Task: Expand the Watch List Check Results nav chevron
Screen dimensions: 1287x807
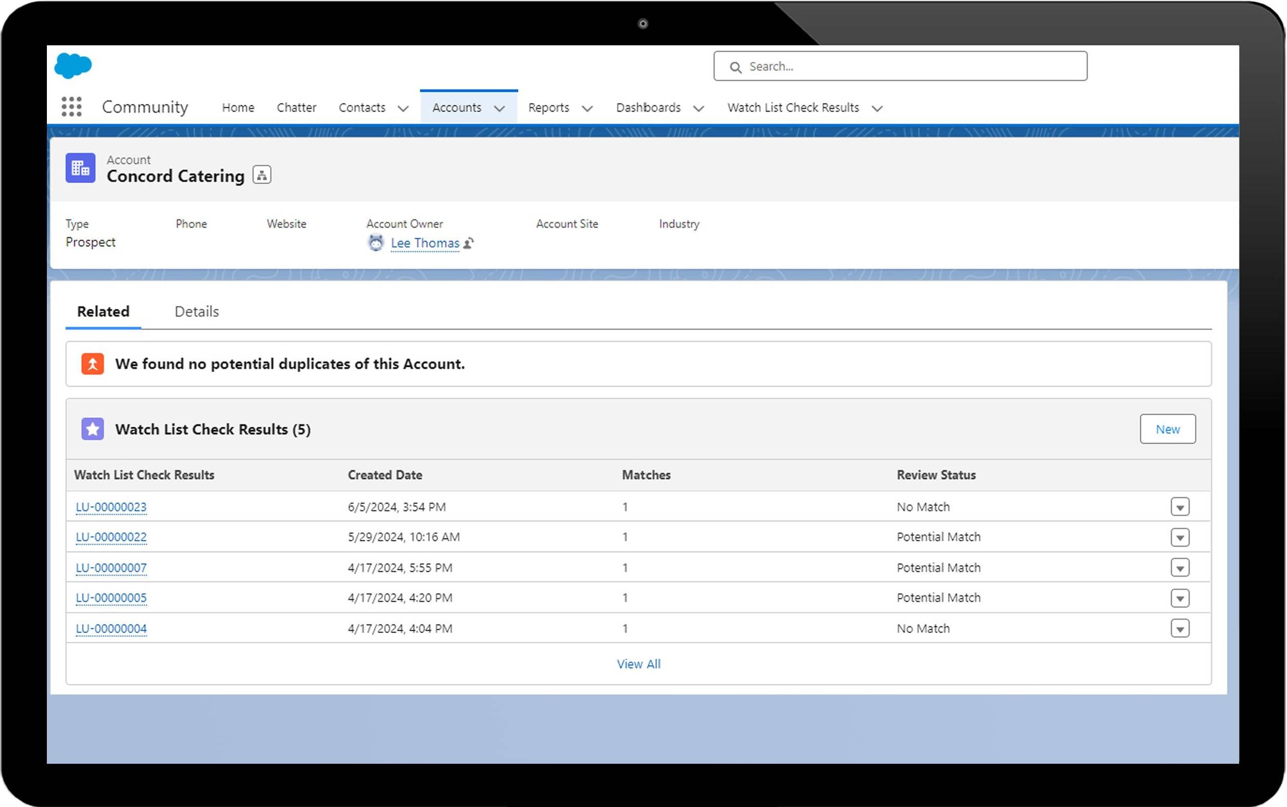Action: (x=877, y=108)
